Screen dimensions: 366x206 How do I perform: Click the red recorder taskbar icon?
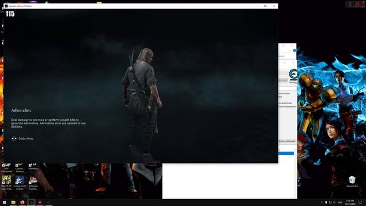pyautogui.click(x=40, y=202)
